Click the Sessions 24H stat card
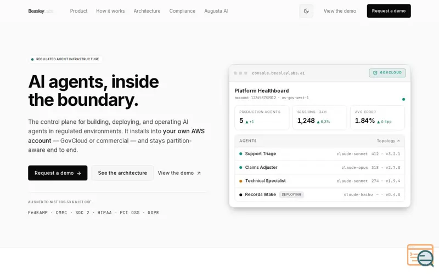The image size is (439, 274). pos(320,118)
